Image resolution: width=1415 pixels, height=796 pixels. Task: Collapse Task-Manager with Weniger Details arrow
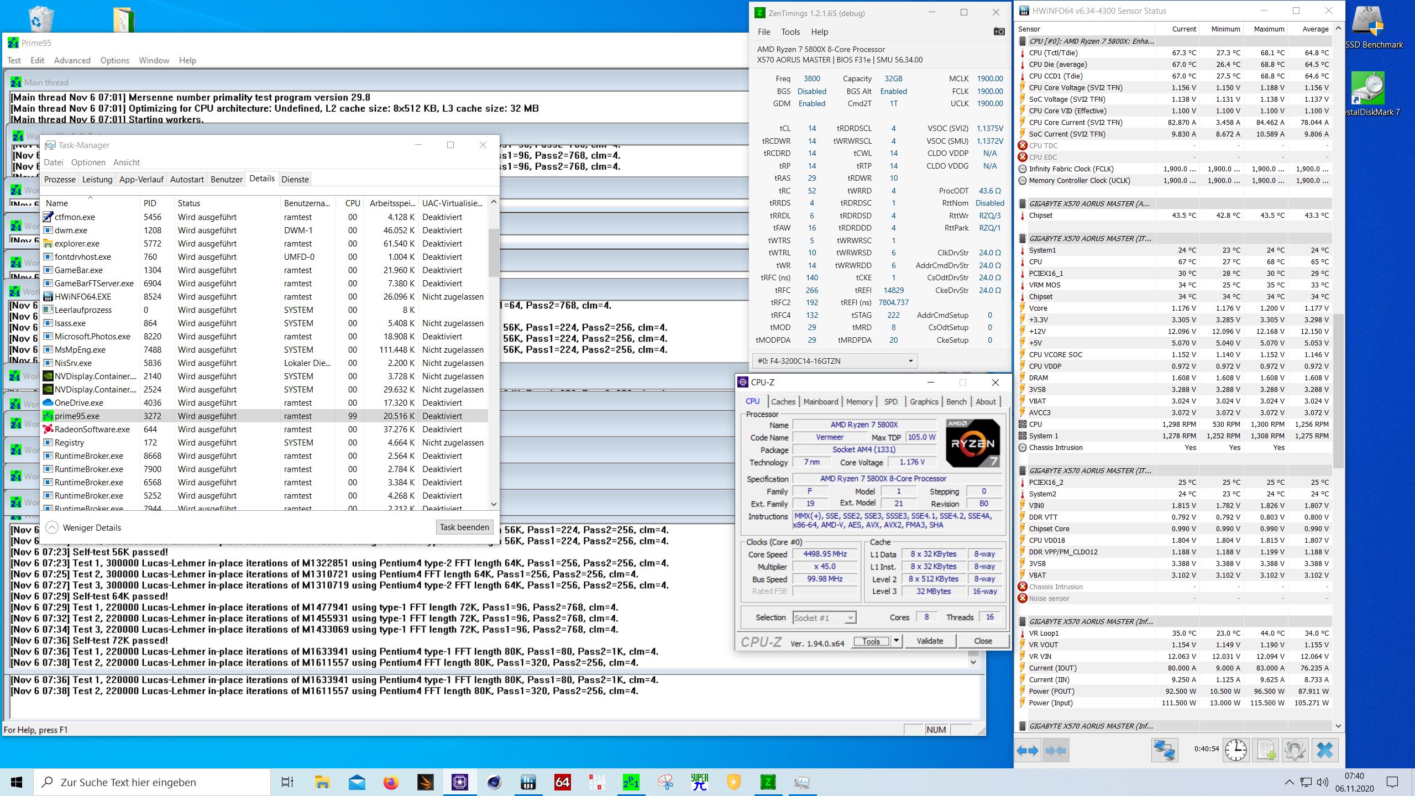tap(52, 527)
